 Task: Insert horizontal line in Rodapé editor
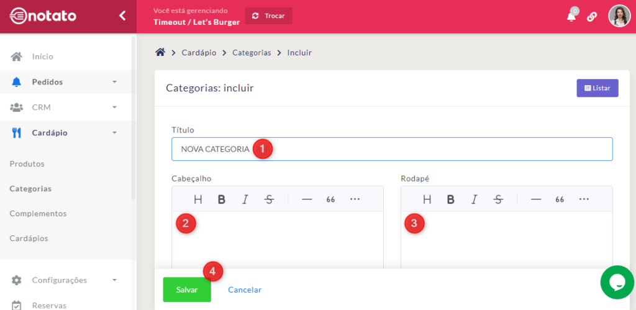536,199
